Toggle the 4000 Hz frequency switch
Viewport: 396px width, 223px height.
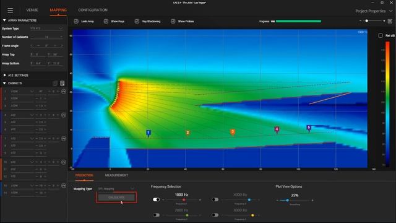coord(215,199)
